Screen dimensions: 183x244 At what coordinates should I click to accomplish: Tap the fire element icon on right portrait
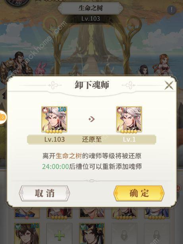click(120, 111)
